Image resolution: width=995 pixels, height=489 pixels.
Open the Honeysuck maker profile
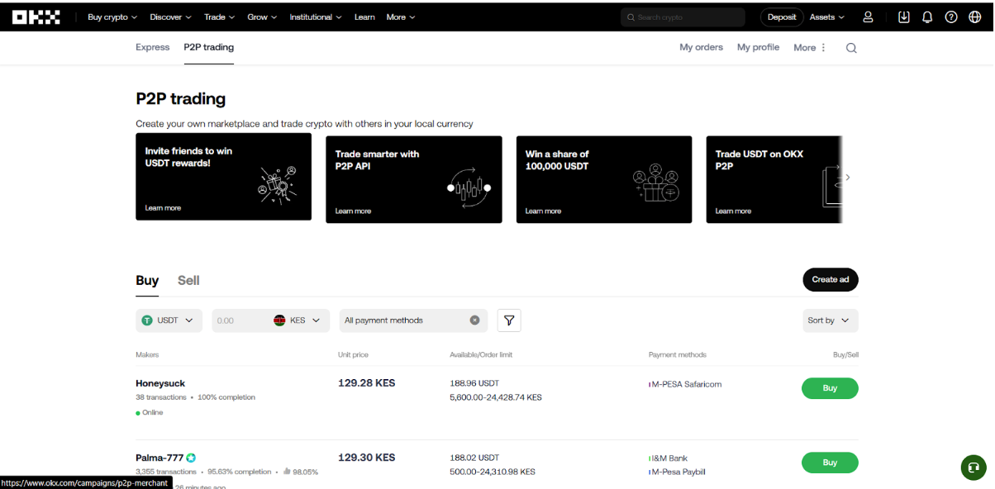click(x=160, y=383)
